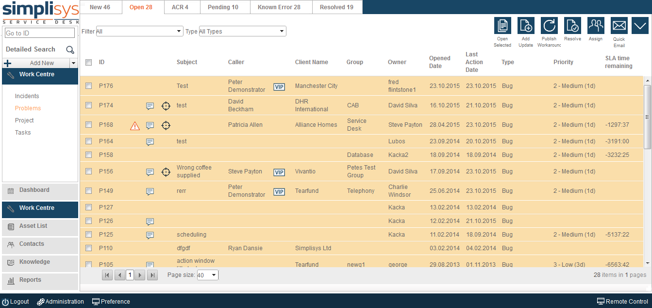Toggle the select-all checkbox in the header
The width and height of the screenshot is (652, 308).
[88, 62]
